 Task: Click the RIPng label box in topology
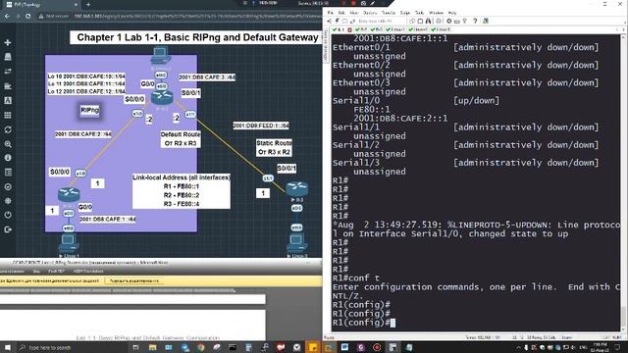click(89, 110)
